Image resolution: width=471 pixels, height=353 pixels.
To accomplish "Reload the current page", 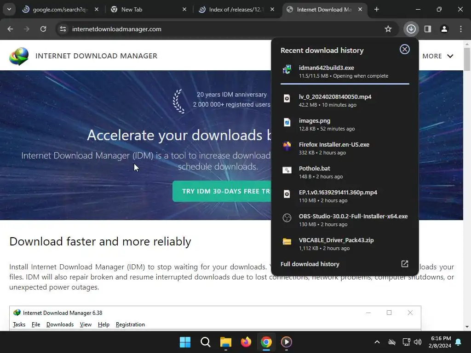I will point(43,29).
